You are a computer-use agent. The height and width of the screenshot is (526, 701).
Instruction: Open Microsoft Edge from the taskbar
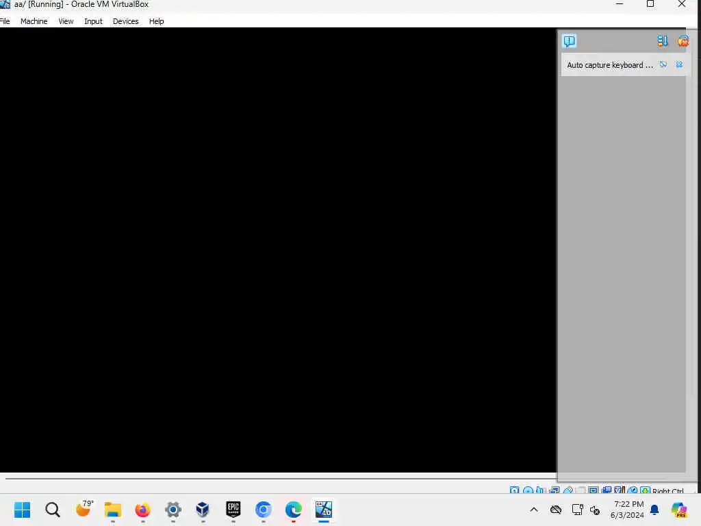point(293,510)
